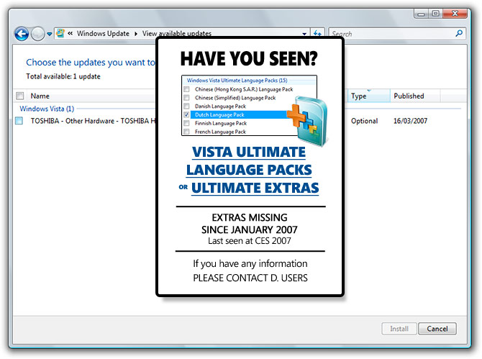Collapse the Windows Vista (1) group

pyautogui.click(x=47, y=109)
